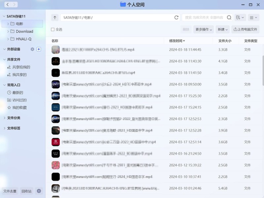Select the file modified 2024-03-10 10:37:41
Screen dimensions: 264x198
click(x=154, y=177)
